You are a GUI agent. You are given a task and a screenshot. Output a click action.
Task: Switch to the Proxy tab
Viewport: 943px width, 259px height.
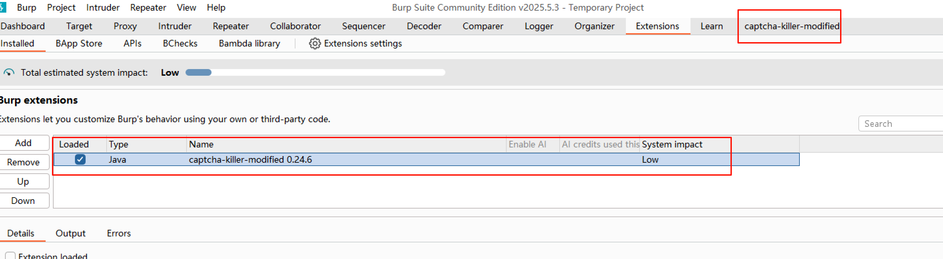pos(125,26)
